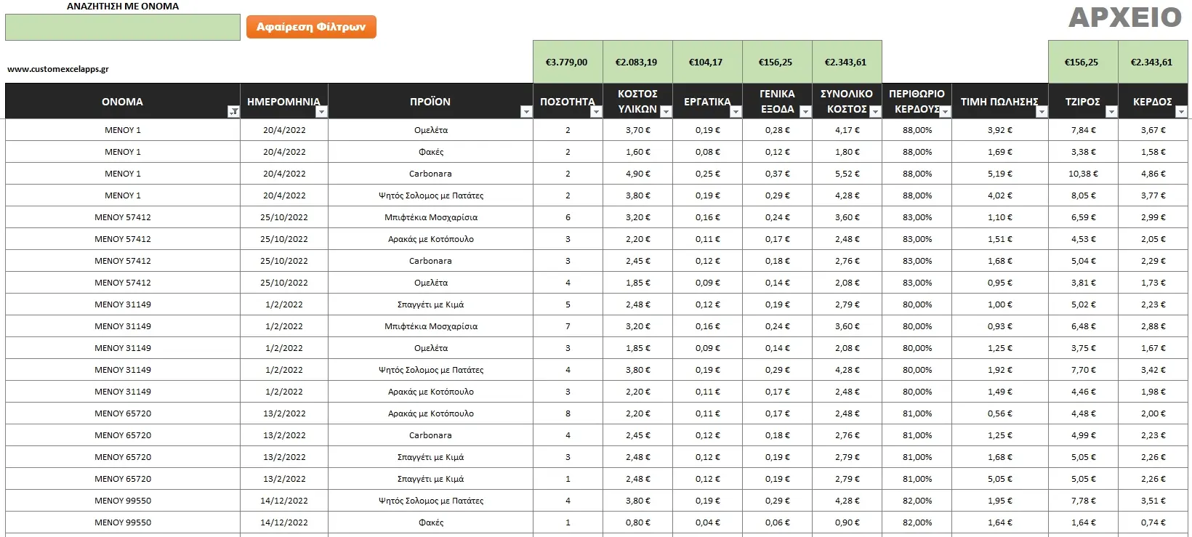This screenshot has height=537, width=1192.
Task: Select the 3,67 € profit cell
Action: tap(1153, 130)
